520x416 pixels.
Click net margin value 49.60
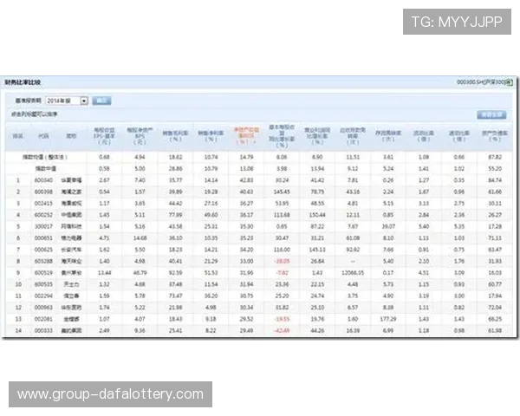tap(211, 215)
